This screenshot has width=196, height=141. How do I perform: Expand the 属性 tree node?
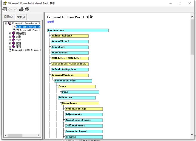click(10, 43)
